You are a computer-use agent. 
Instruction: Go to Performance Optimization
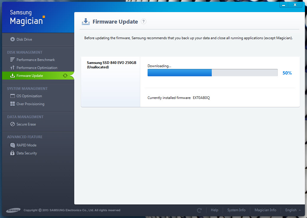[37, 68]
